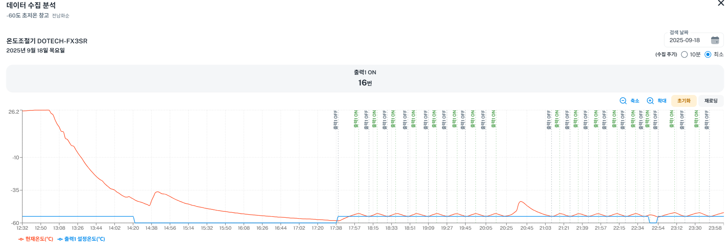The height and width of the screenshot is (242, 725).
Task: Close the 데이터 수집 분석 dialog
Action: [721, 3]
